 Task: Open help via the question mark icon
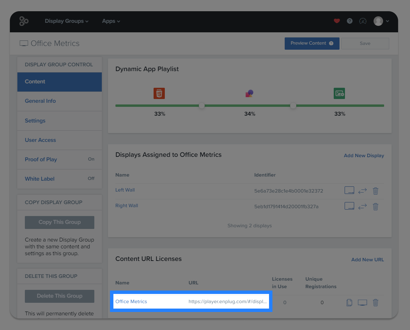pos(350,21)
